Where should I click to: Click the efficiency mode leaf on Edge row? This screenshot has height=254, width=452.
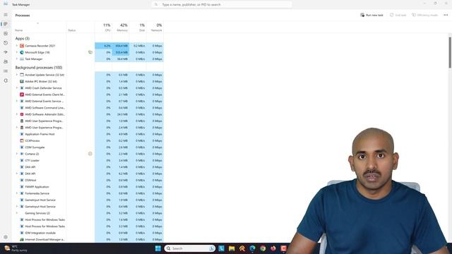tap(90, 52)
